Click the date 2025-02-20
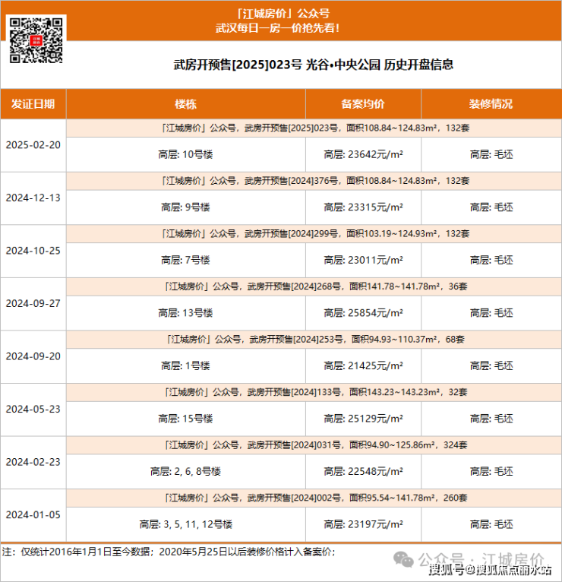 click(33, 145)
